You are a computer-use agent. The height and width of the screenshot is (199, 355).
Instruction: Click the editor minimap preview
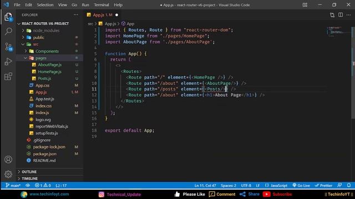[338, 32]
